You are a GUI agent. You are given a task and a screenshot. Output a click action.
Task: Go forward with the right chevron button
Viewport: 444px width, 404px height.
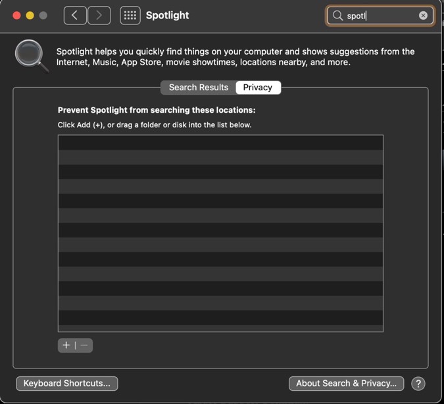99,15
